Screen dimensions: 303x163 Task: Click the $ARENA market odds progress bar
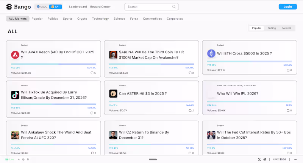tap(151, 64)
